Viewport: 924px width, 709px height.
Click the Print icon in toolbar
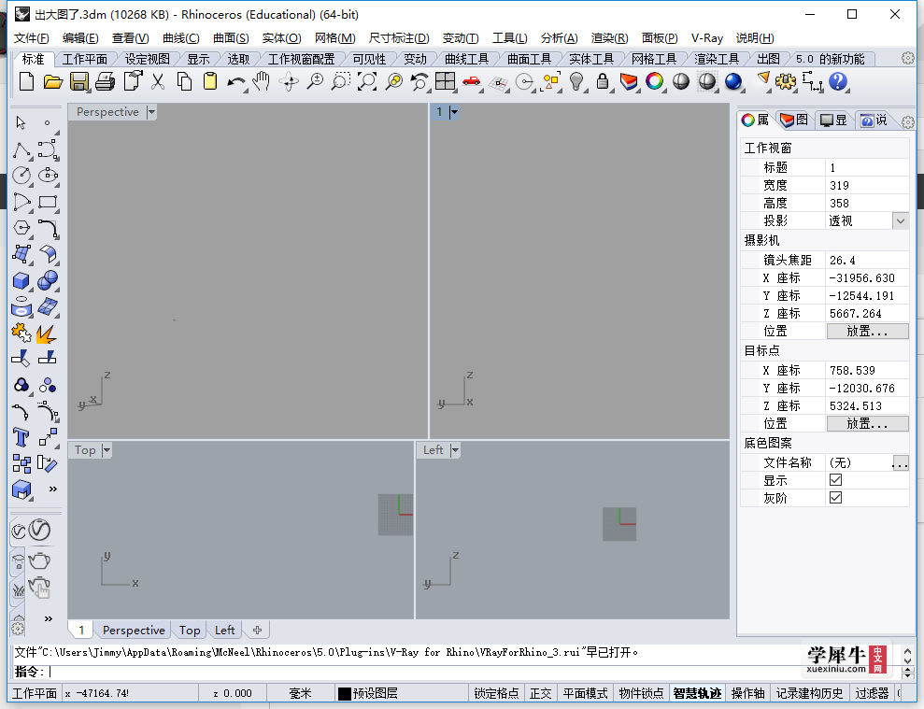click(x=105, y=81)
